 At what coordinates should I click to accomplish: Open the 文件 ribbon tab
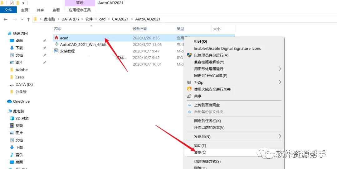8,10
